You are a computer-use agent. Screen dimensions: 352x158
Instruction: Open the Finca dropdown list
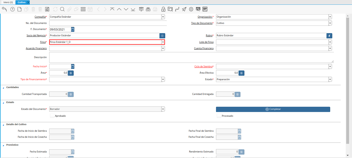163,42
